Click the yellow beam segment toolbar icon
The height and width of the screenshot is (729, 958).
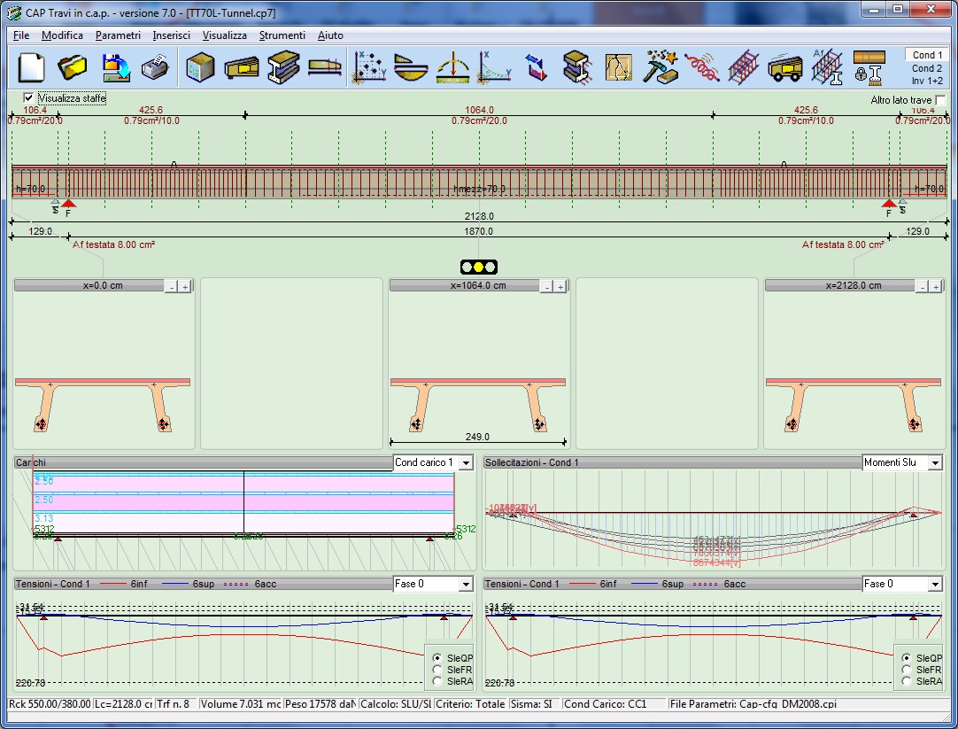(242, 67)
